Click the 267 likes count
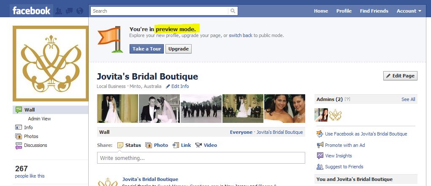This screenshot has height=186, width=431. [22, 168]
